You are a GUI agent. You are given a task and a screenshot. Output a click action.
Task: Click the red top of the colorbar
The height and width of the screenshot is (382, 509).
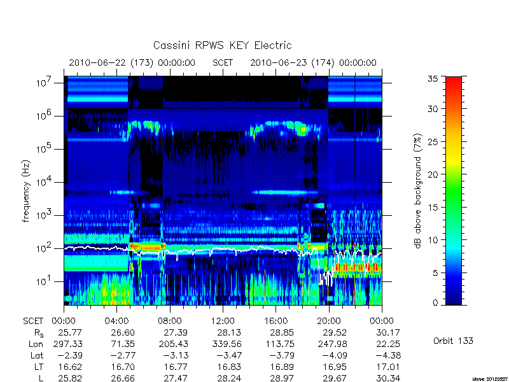click(454, 85)
